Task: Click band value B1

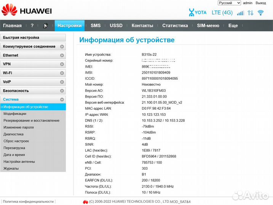Action: click(144, 175)
